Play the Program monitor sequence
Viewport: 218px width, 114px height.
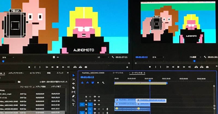178,67
